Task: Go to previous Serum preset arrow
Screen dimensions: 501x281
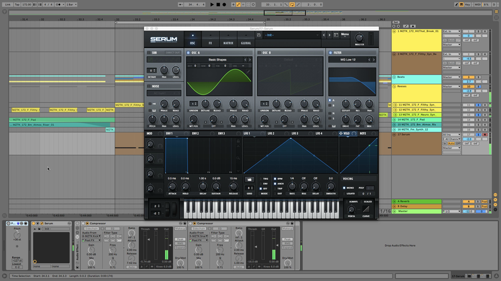Action: tap(324, 35)
